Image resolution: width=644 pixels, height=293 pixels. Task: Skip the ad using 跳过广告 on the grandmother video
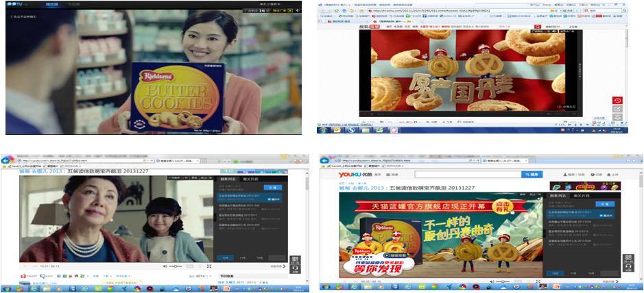click(x=206, y=178)
